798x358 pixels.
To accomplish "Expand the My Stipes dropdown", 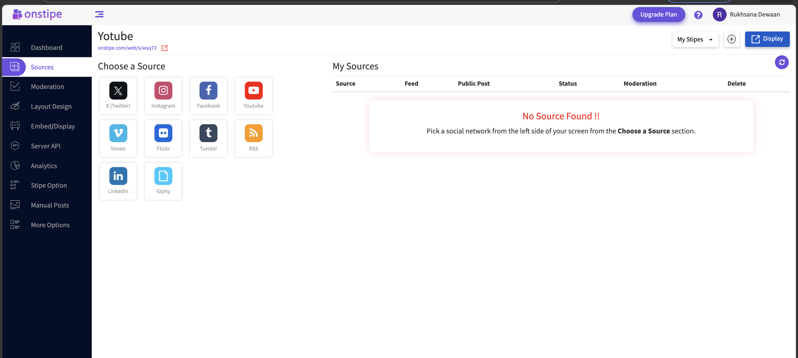I will [x=695, y=39].
